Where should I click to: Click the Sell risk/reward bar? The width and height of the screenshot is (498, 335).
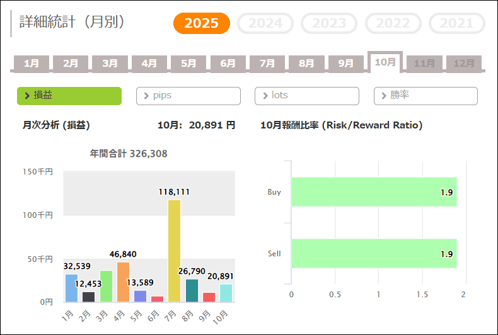click(373, 254)
